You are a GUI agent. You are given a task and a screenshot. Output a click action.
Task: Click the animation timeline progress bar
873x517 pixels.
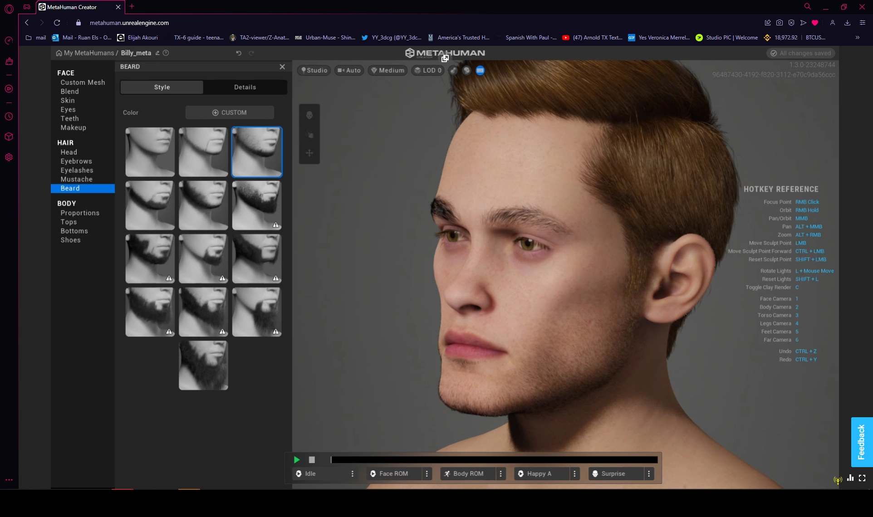(494, 460)
